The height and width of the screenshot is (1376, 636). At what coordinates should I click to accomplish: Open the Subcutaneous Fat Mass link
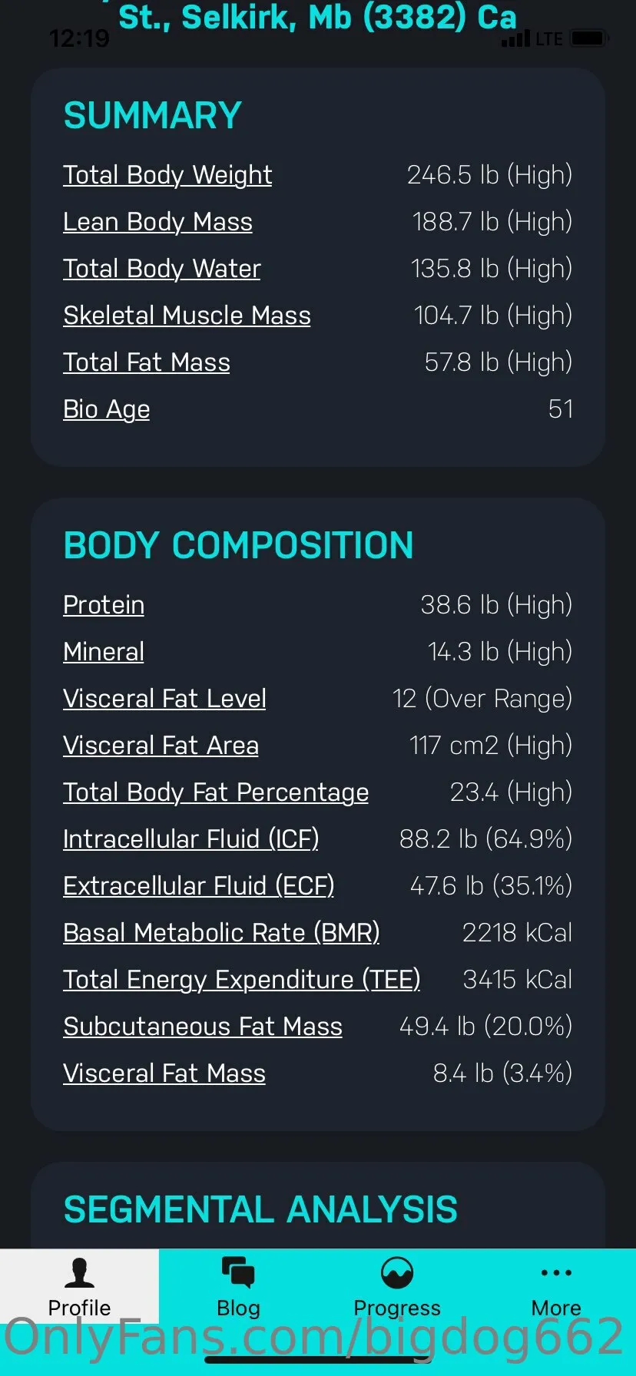203,1027
